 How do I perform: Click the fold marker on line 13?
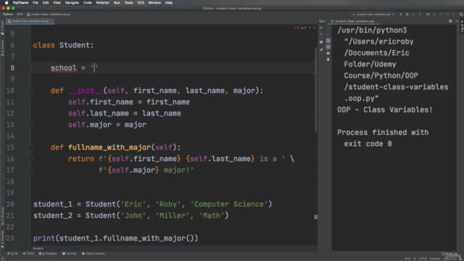30,125
